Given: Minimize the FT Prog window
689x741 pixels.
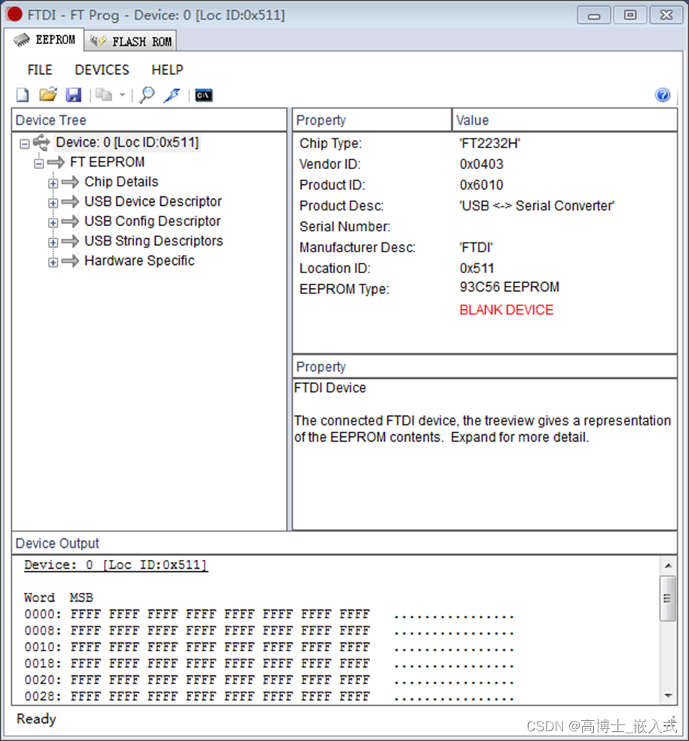Looking at the screenshot, I should [x=594, y=15].
